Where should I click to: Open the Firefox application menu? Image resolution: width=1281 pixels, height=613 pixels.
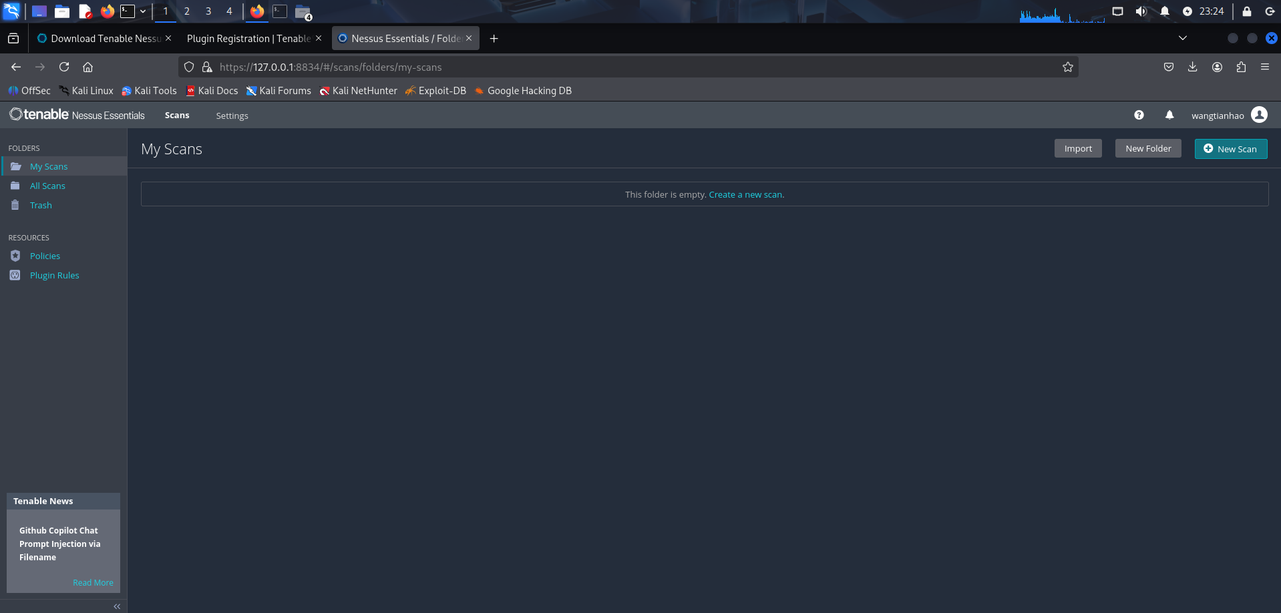[1265, 67]
